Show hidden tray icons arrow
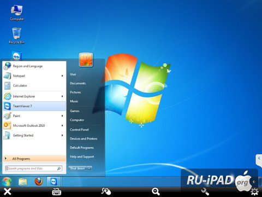 coord(254,182)
